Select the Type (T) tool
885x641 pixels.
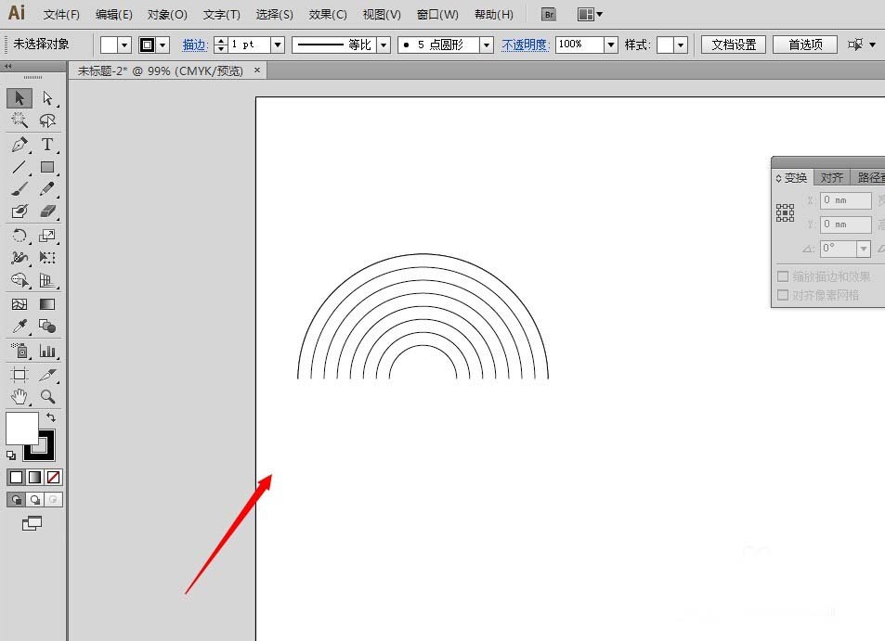(47, 145)
